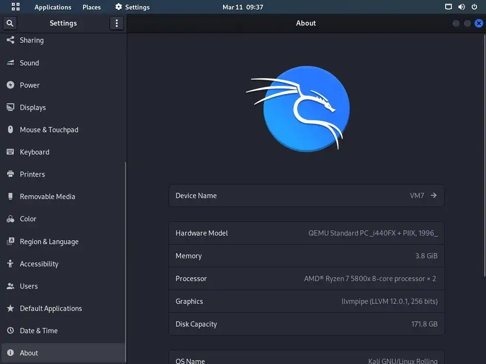
Task: Click the power icon in top bar
Action: (x=474, y=7)
